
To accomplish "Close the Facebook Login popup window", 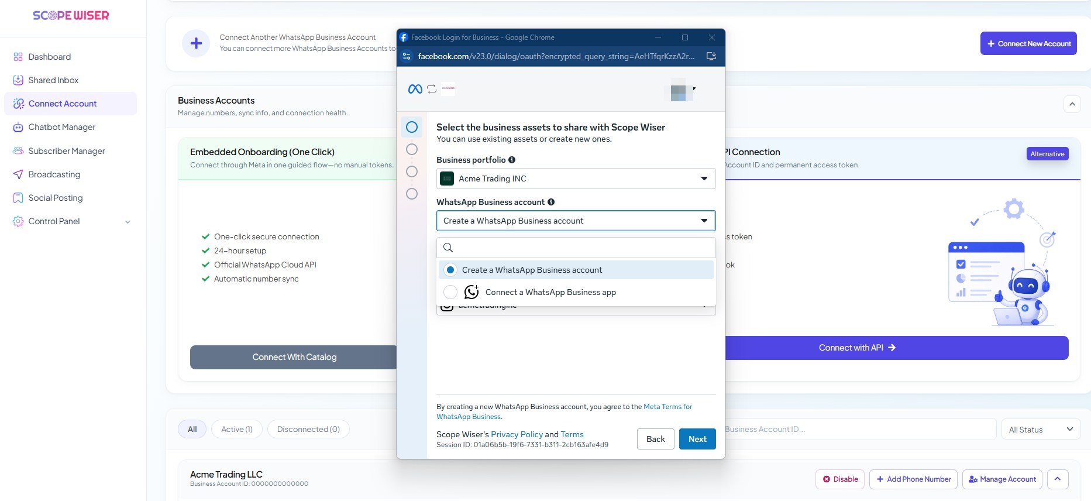I will coord(712,37).
